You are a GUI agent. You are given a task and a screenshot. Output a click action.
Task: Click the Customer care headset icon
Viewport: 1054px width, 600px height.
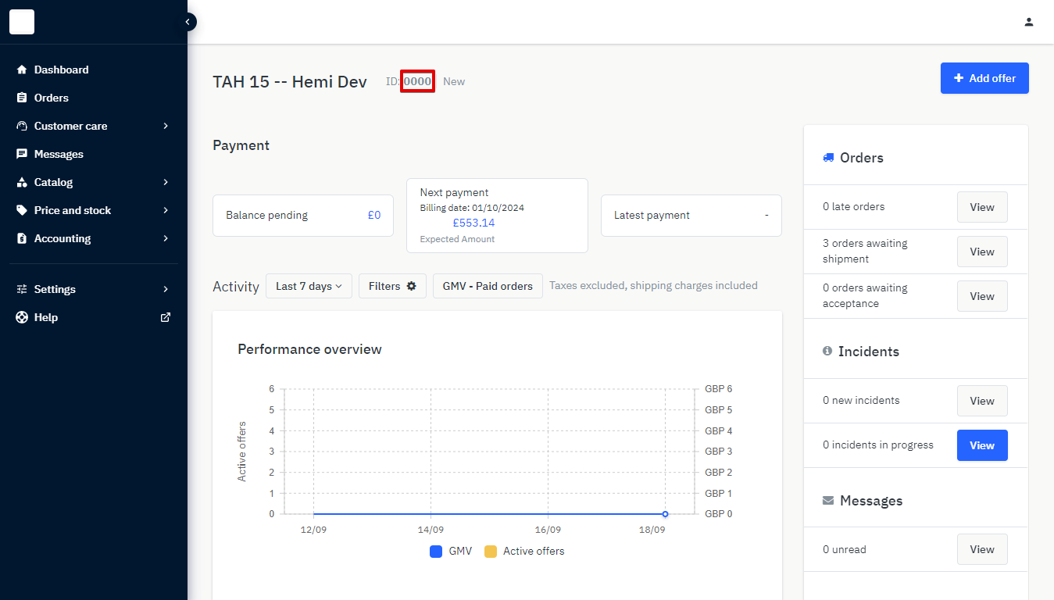click(x=22, y=126)
